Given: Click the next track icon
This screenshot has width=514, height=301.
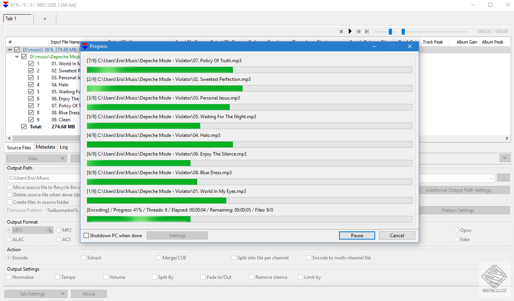Looking at the screenshot, I should pos(367,31).
